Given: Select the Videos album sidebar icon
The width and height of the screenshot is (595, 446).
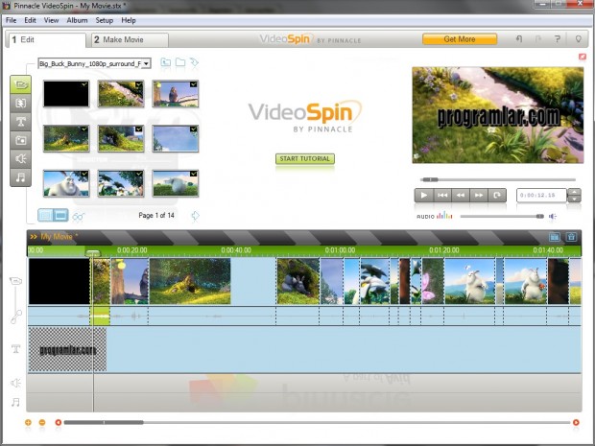Looking at the screenshot, I should click(20, 84).
